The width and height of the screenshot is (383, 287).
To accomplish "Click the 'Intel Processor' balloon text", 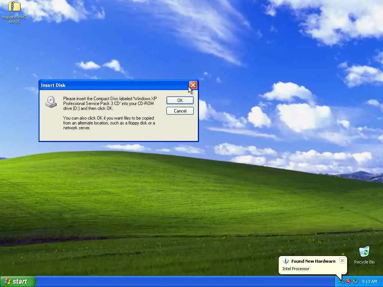I will tap(296, 269).
